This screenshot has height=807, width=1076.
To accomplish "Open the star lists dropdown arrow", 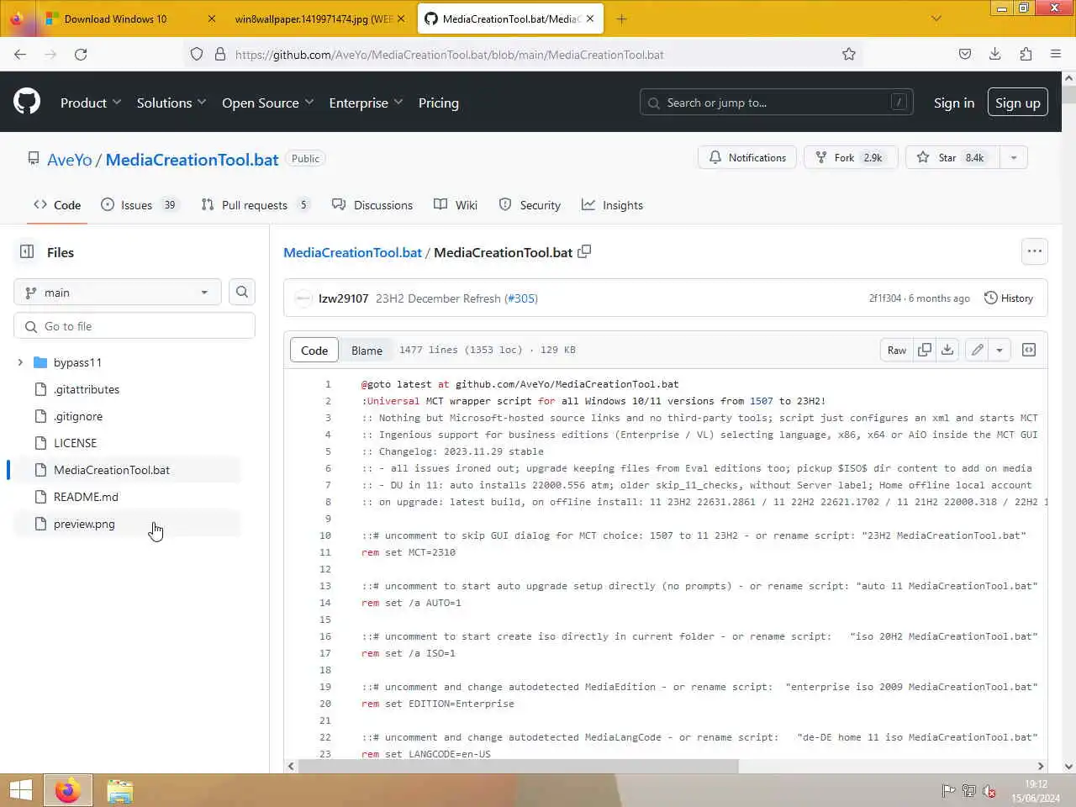I will click(1014, 158).
